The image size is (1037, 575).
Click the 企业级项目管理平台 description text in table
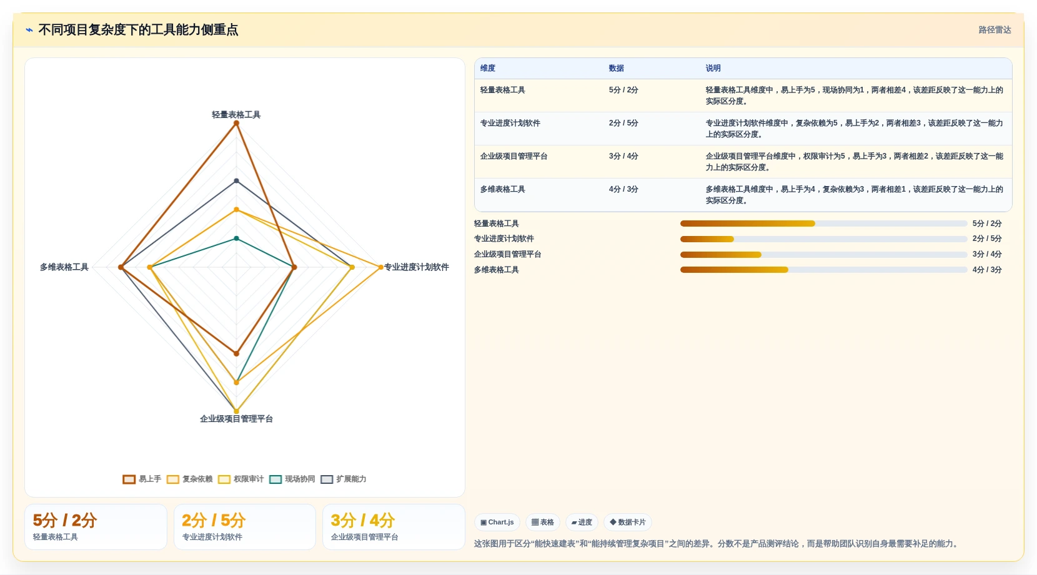[x=855, y=162]
